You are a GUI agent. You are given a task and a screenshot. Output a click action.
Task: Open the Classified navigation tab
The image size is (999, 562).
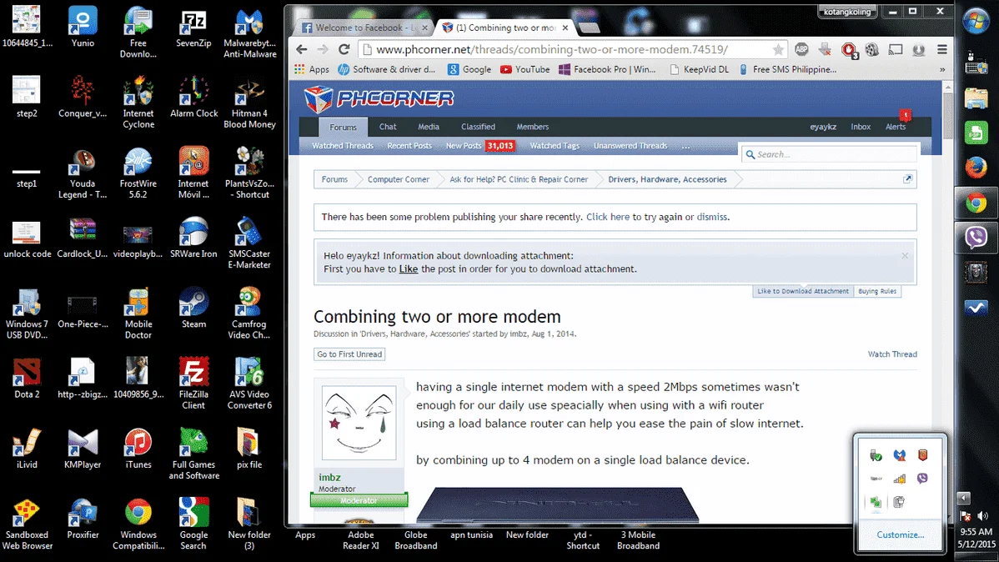tap(478, 127)
